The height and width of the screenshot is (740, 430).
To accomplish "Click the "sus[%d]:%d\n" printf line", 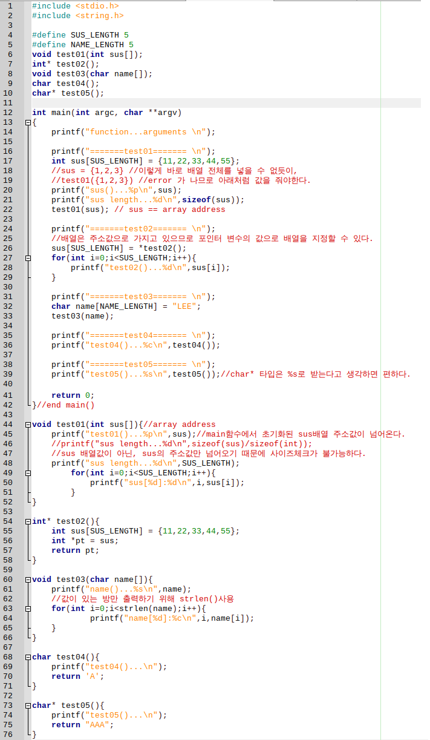I will (168, 483).
